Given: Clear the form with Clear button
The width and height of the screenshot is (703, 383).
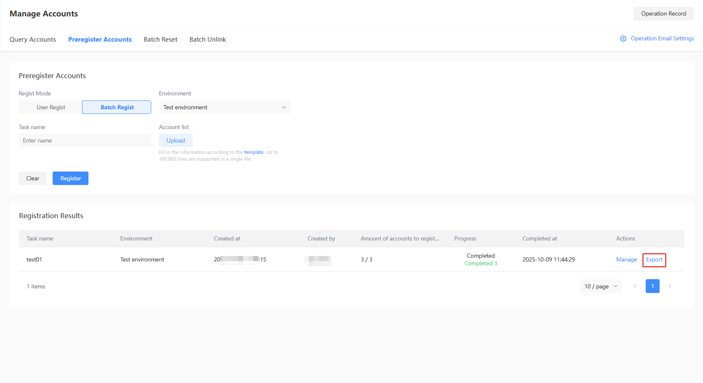Looking at the screenshot, I should pyautogui.click(x=32, y=178).
